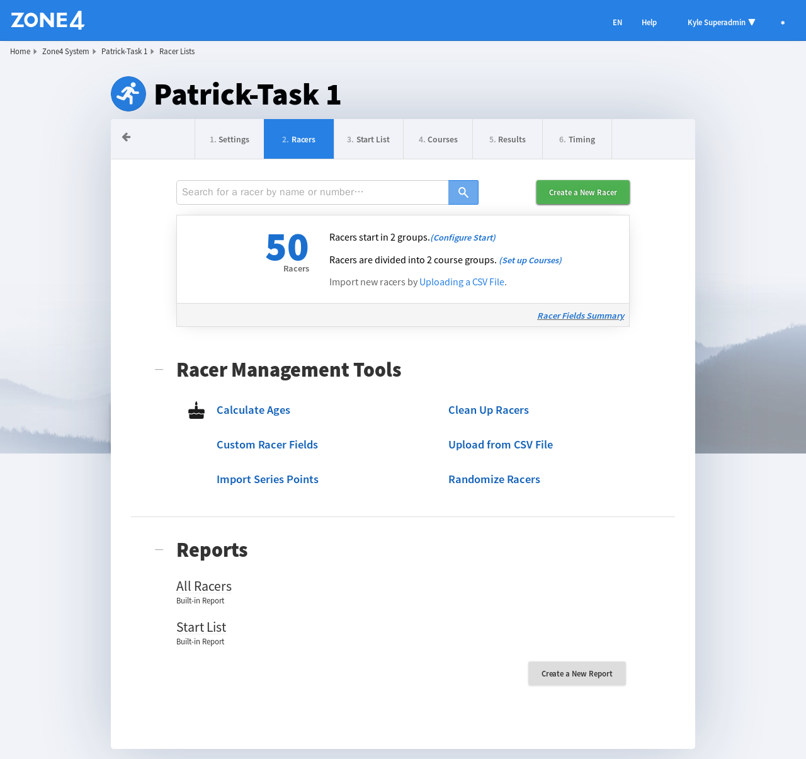Screen dimensions: 806x759
Task: Change language using the EN menu item
Action: 617,23
